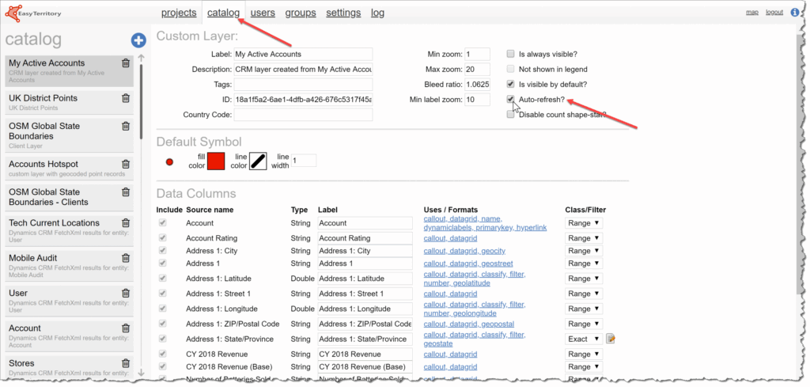The image size is (810, 387).
Task: Open Class/Filter dropdown for Address 1: Longitude
Action: tap(583, 309)
